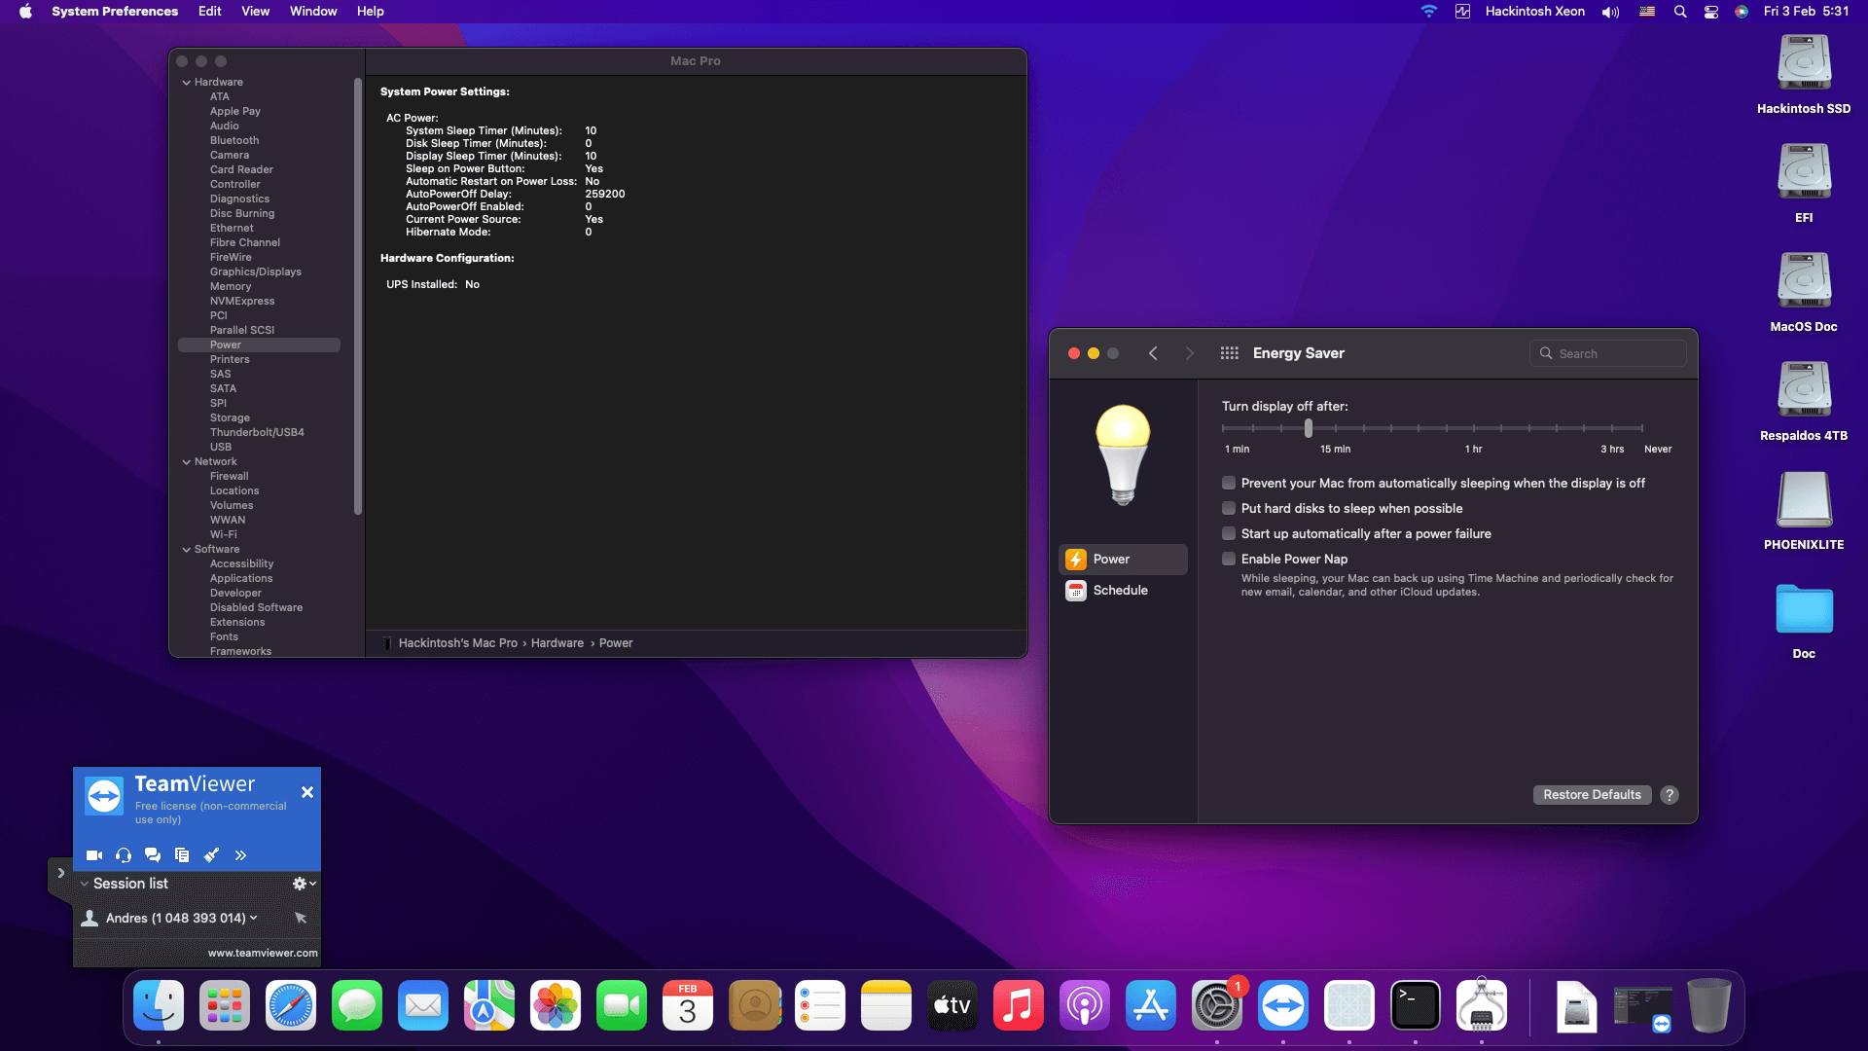Select Graphics/Displays in the Hardware list
1868x1051 pixels.
pos(256,272)
